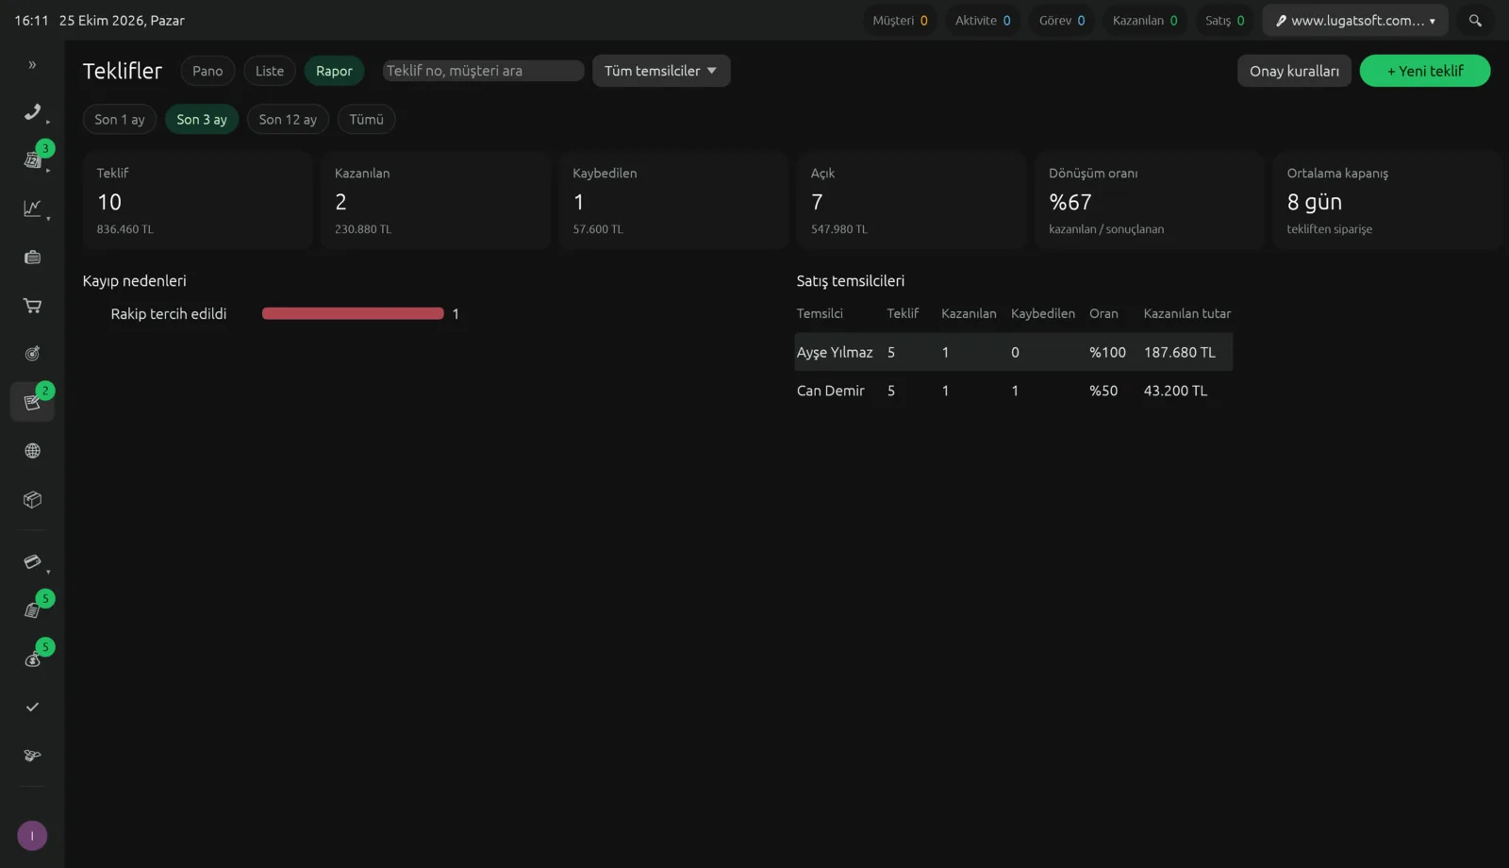This screenshot has width=1509, height=868.
Task: Open the Tüm temsilciler dropdown
Action: coord(661,71)
